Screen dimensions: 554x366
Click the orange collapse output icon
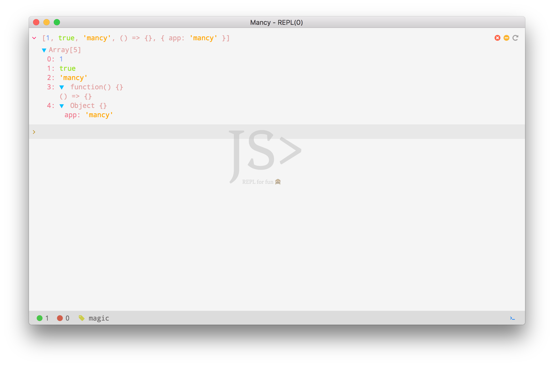(x=506, y=38)
